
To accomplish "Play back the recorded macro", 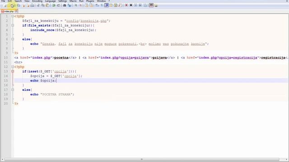I will point(135,5).
